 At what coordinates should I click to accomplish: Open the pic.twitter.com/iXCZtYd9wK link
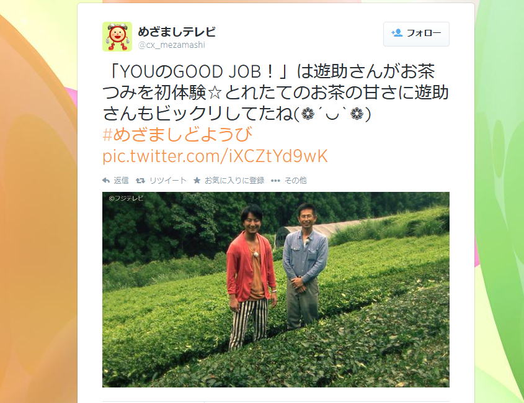click(215, 156)
